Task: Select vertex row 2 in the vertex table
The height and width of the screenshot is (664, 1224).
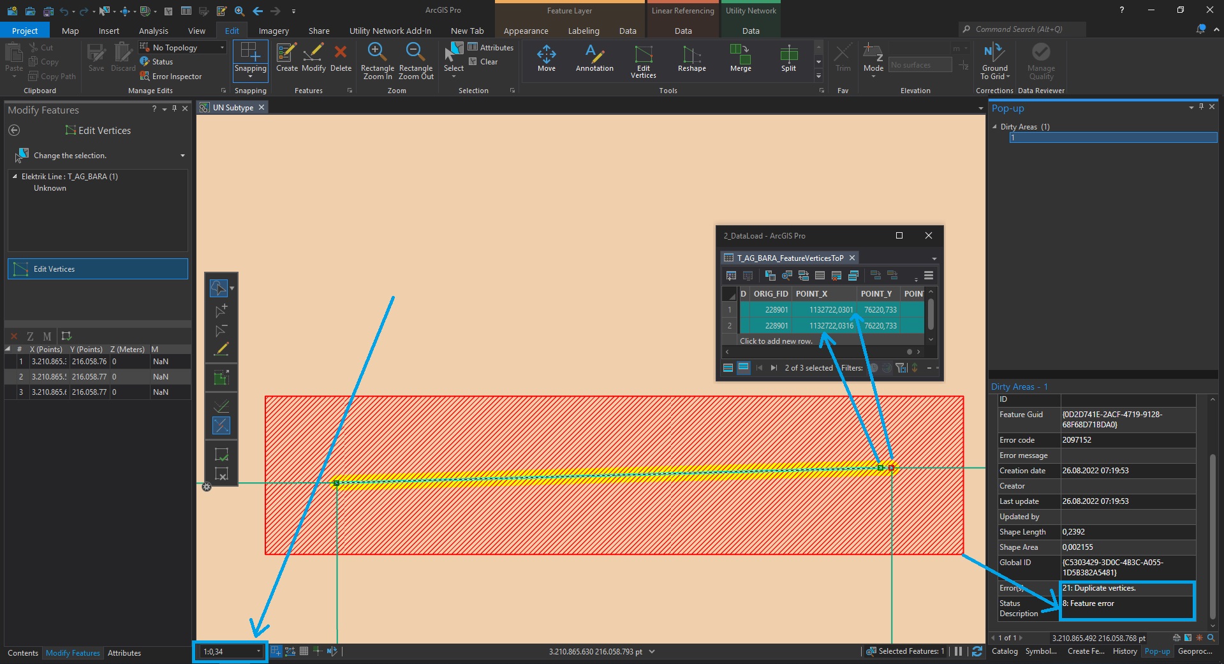Action: tap(98, 377)
